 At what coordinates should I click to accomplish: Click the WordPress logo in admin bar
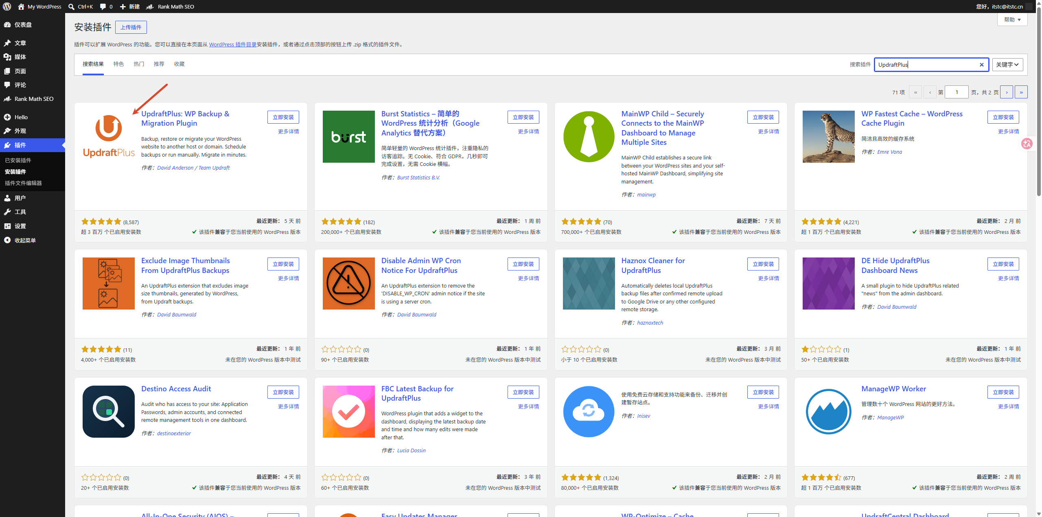[7, 7]
